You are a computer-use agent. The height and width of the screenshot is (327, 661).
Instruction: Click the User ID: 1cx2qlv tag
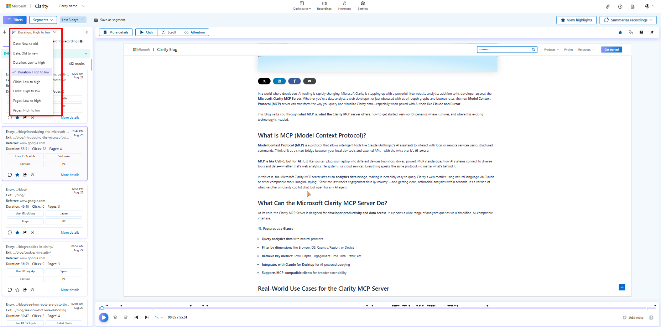[x=25, y=156]
